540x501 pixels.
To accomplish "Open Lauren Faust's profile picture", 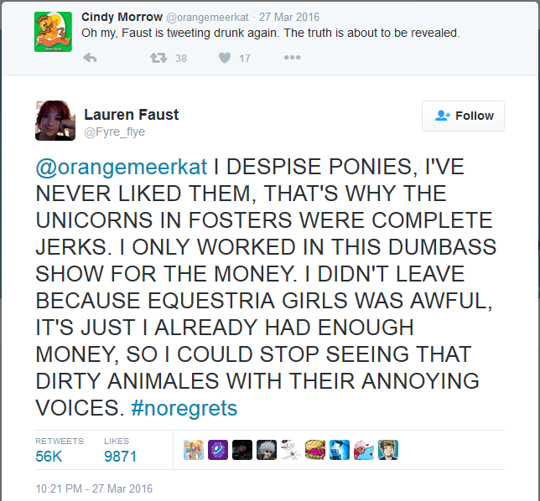I will [55, 121].
